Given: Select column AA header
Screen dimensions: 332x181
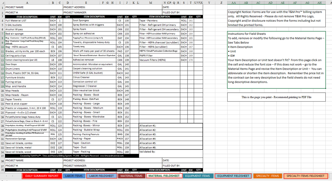Looking at the screenshot, I should (233, 3).
